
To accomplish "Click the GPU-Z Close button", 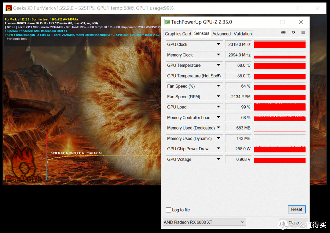I will (x=294, y=223).
